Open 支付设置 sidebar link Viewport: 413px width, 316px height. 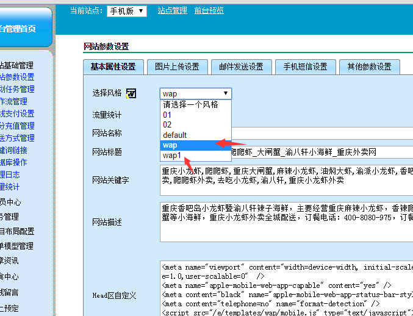17,113
